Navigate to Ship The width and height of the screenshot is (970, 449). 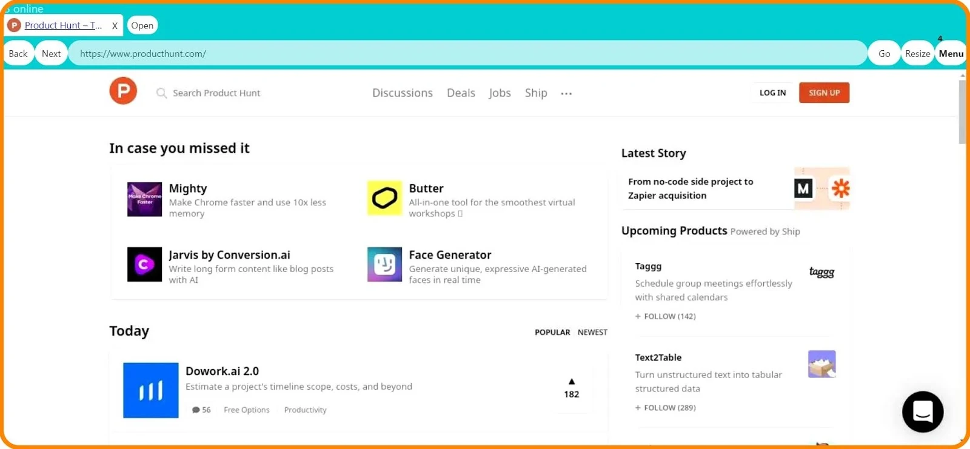point(536,93)
